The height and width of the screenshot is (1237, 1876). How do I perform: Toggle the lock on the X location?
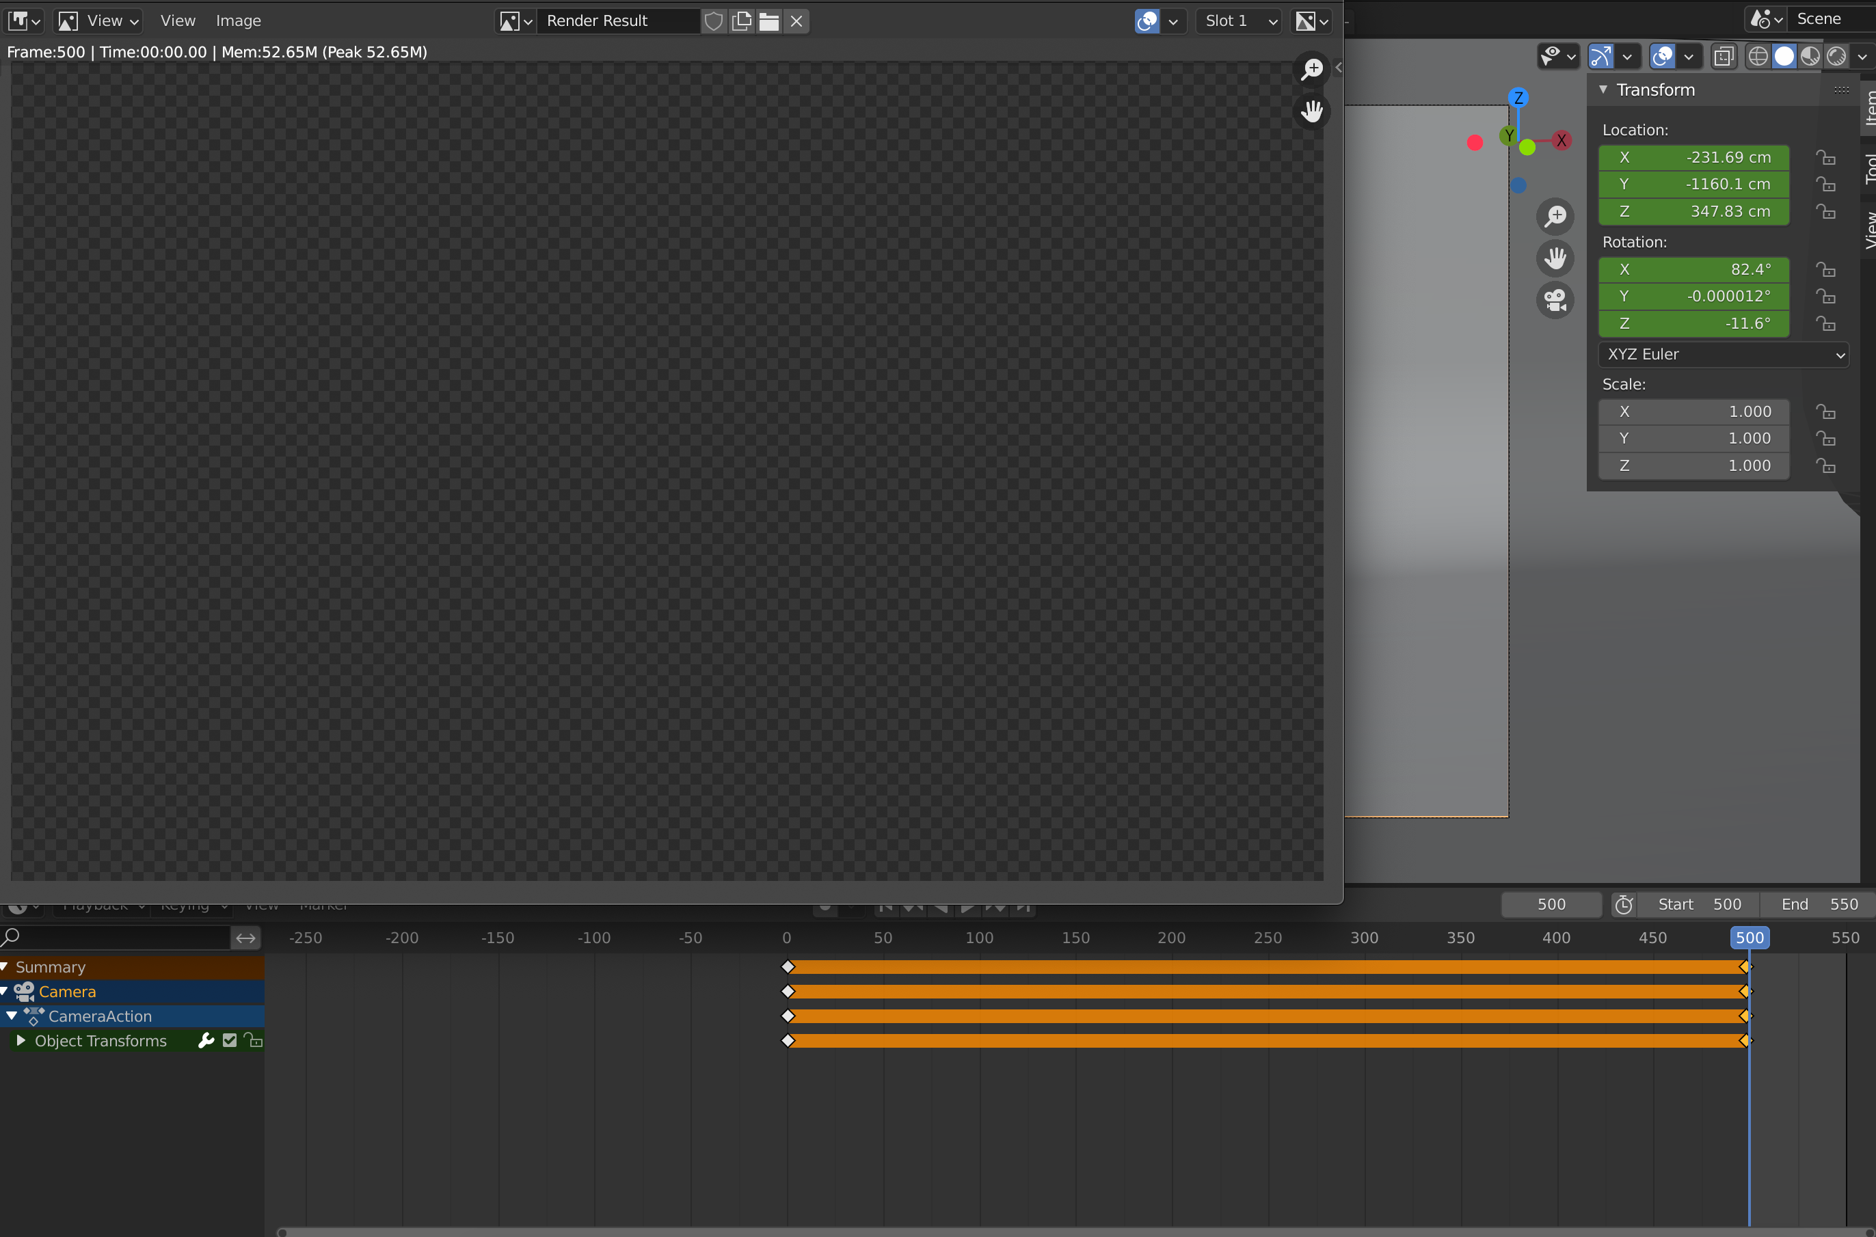(1827, 157)
